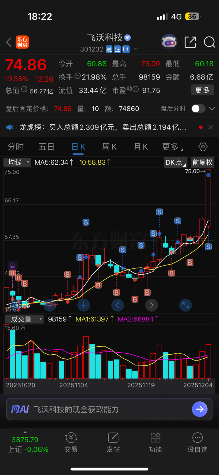The height and width of the screenshot is (475, 219).
Task: Tap the 问AI question input field
Action: (109, 409)
